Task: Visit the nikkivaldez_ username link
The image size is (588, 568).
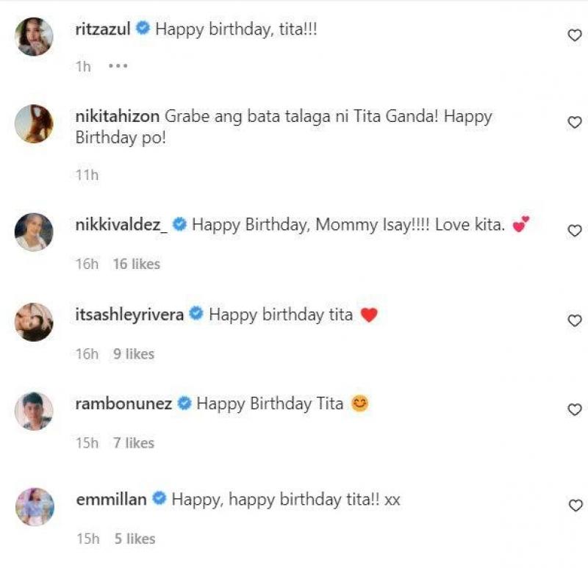Action: point(121,225)
